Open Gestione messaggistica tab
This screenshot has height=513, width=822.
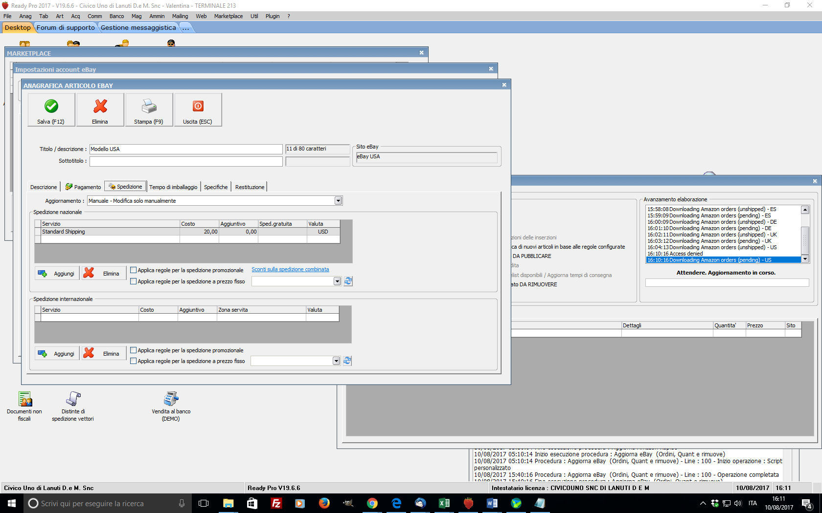[x=138, y=28]
